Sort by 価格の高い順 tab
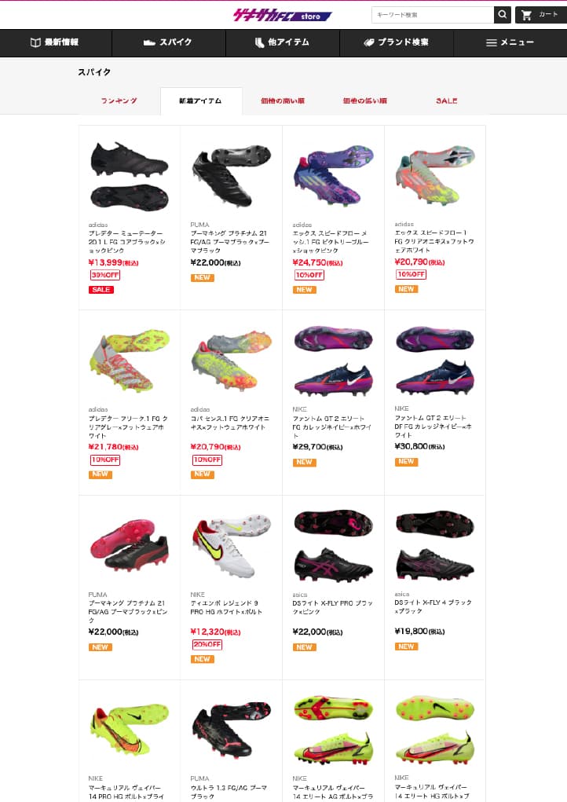Screen dimensions: 567x802 pos(283,101)
